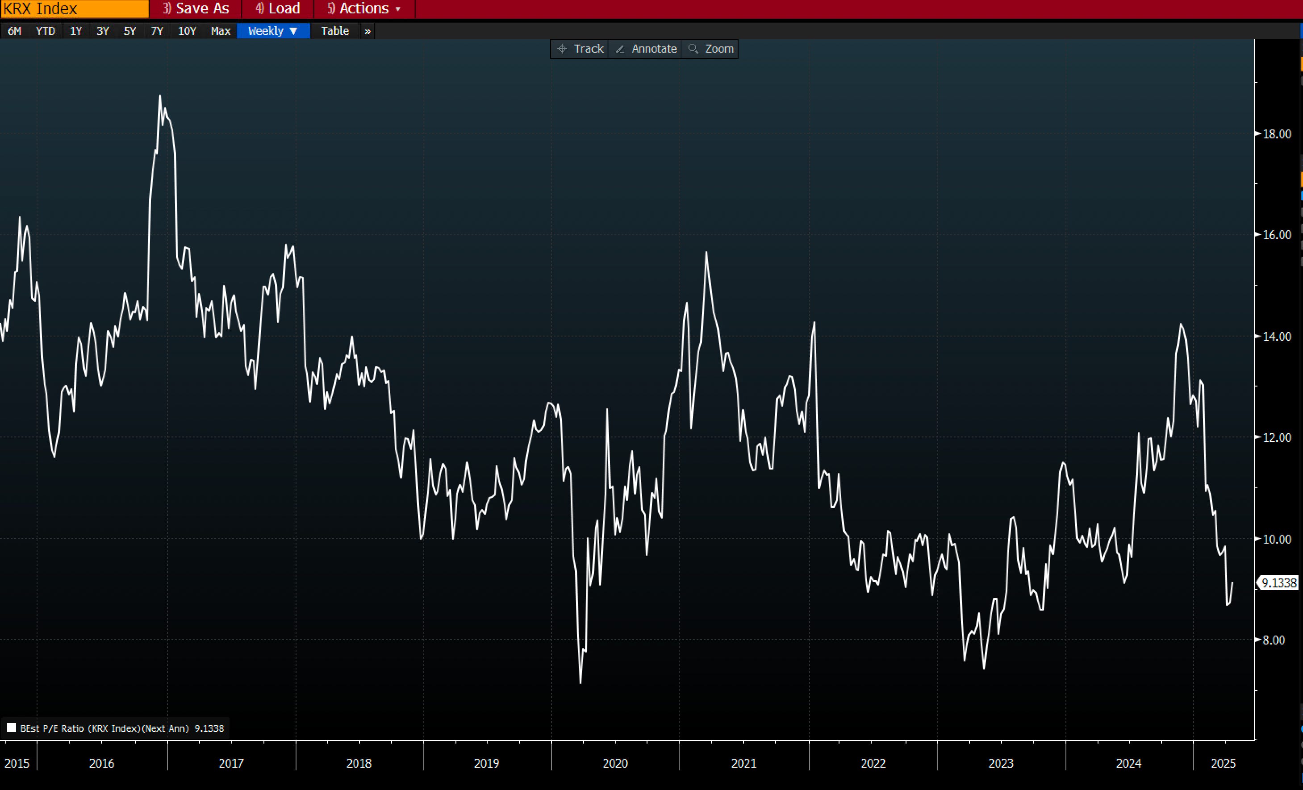1303x790 pixels.
Task: Open the Weekly periodicity dropdown
Action: (x=273, y=31)
